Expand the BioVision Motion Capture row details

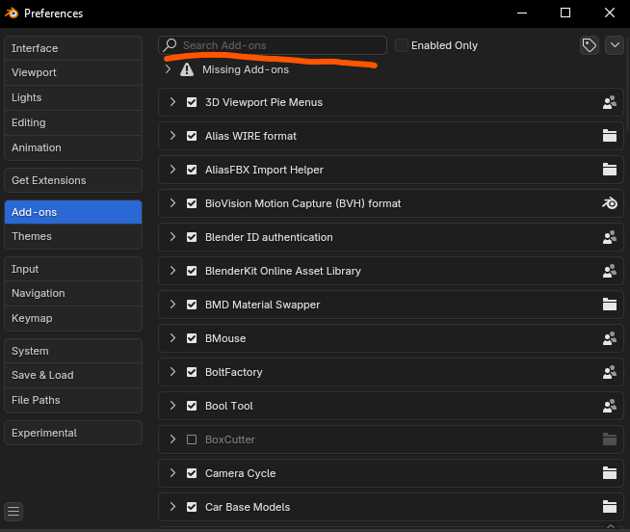[172, 203]
